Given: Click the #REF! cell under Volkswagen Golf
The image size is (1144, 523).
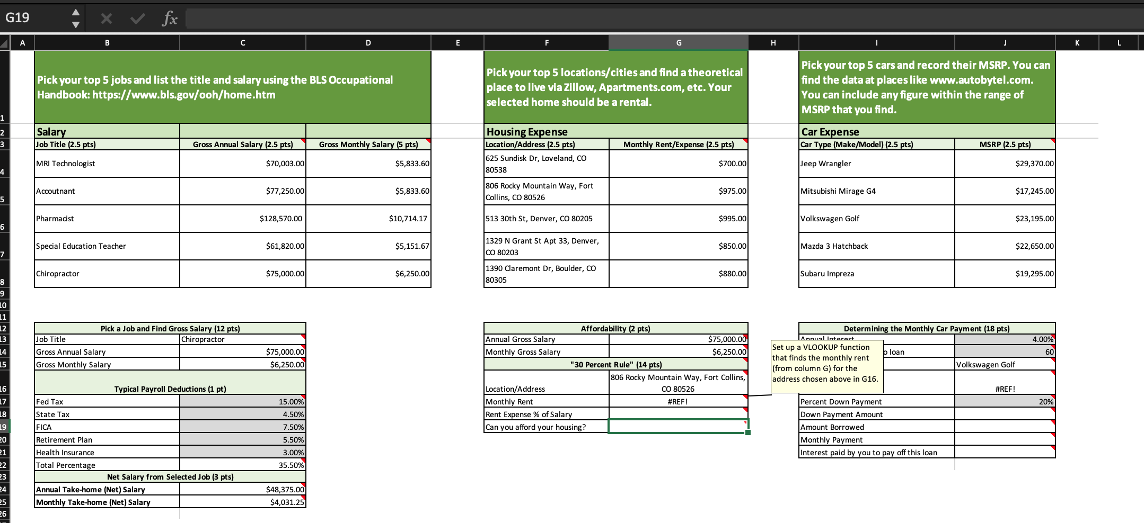Looking at the screenshot, I should click(x=1005, y=383).
